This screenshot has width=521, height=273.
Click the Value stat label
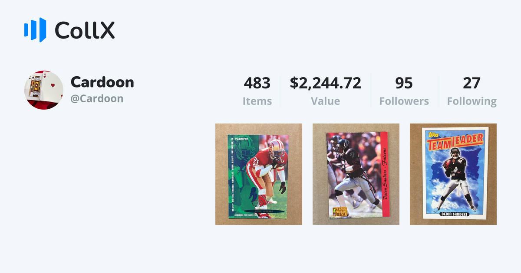tap(326, 101)
